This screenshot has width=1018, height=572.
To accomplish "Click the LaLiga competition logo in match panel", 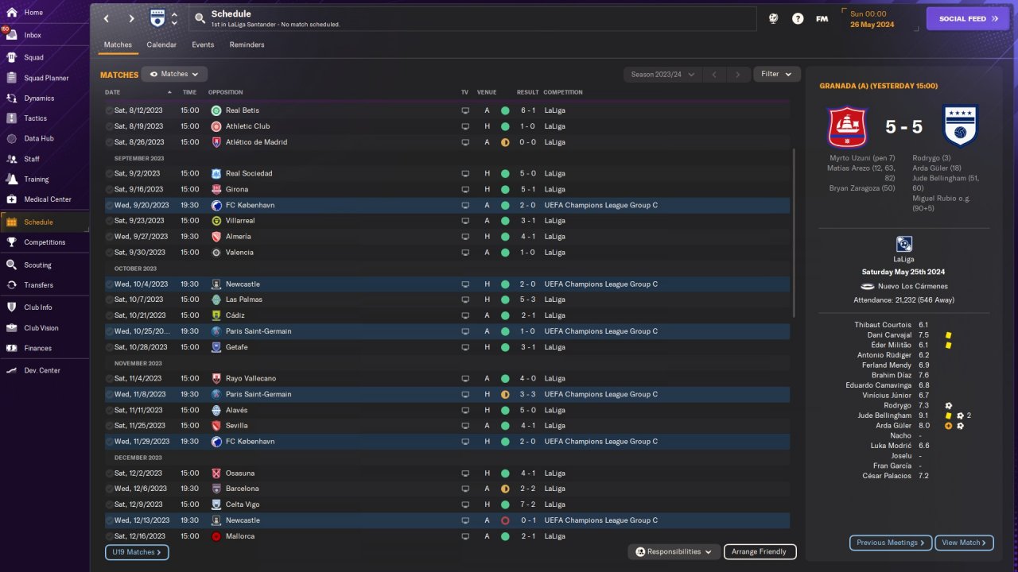I will point(903,244).
